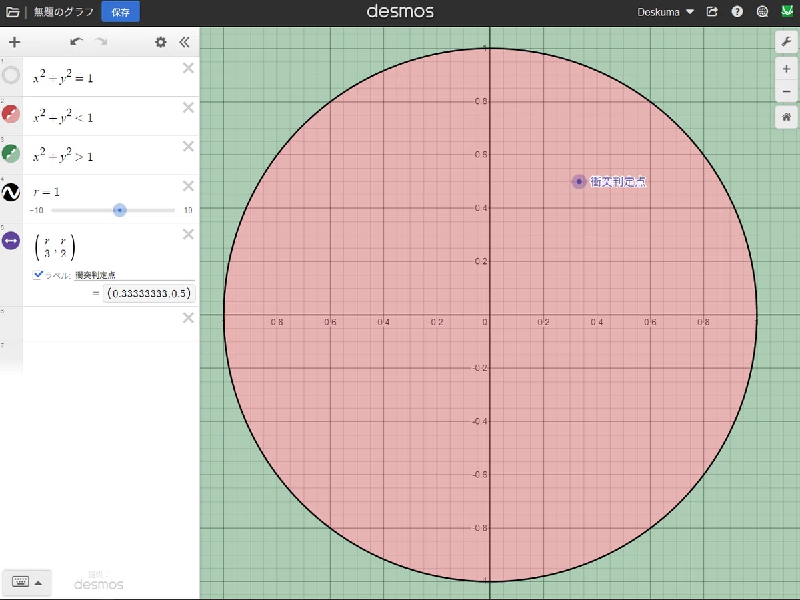Click the blue 保存 save button

click(121, 12)
